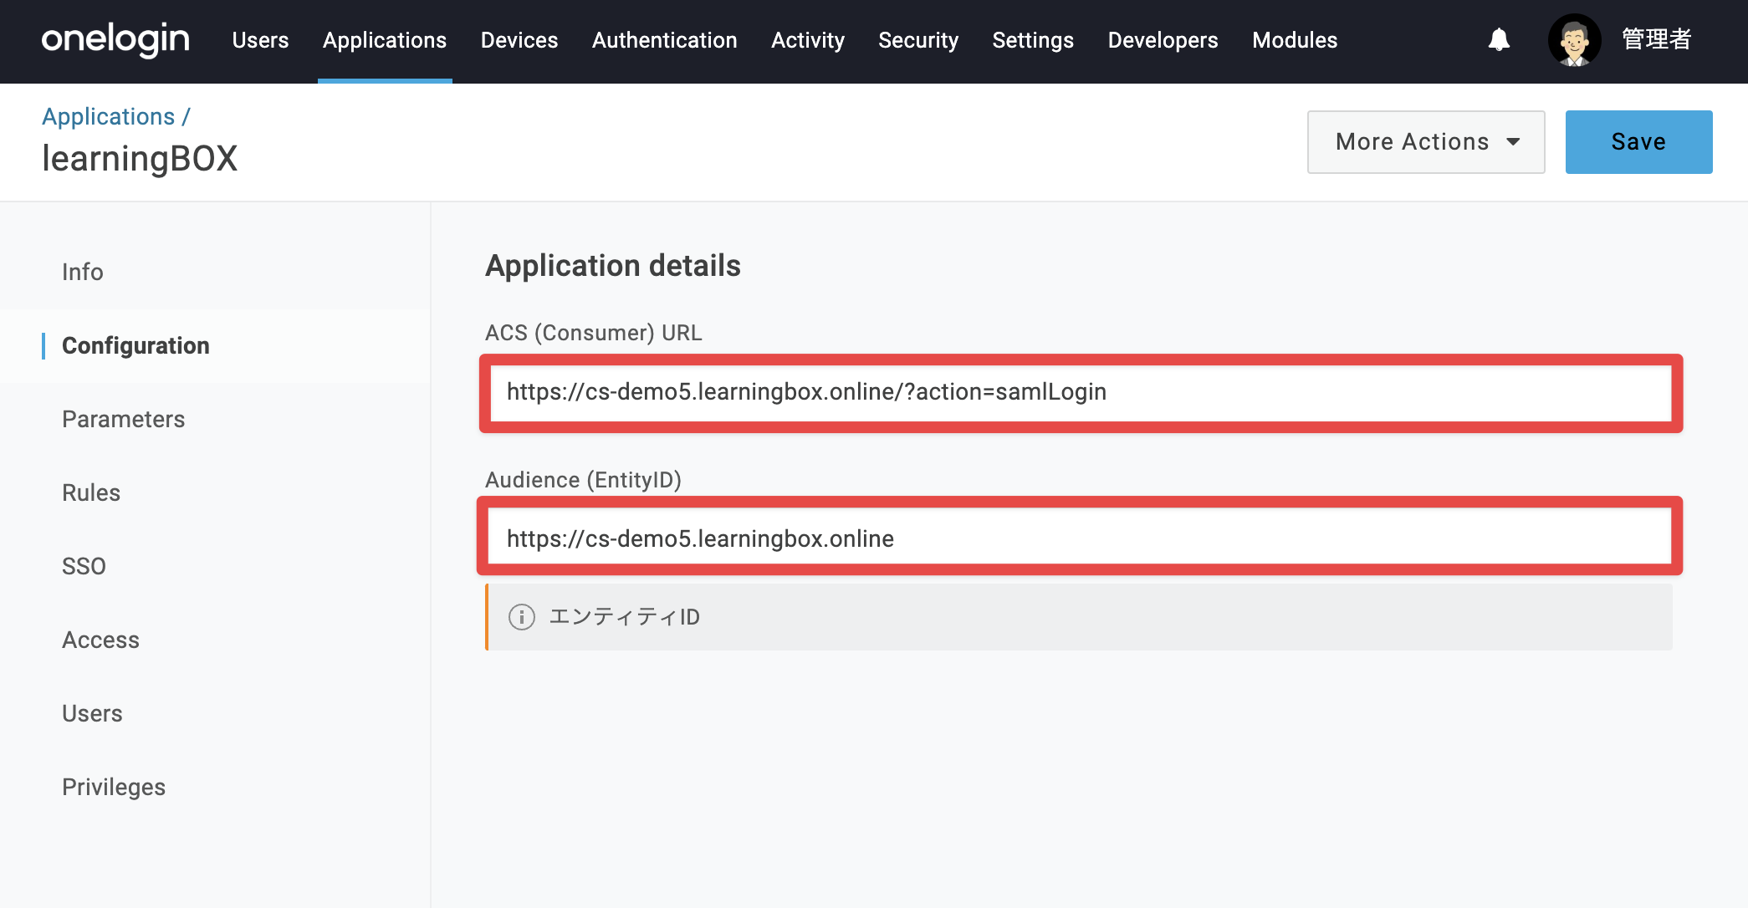This screenshot has width=1748, height=908.
Task: Open the Settings menu
Action: [1033, 40]
